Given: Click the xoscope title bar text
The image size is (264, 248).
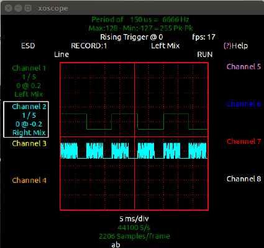Looking at the screenshot, I should coord(53,9).
